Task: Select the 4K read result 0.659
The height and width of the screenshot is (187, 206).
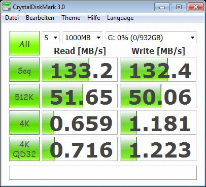Action: point(80,122)
